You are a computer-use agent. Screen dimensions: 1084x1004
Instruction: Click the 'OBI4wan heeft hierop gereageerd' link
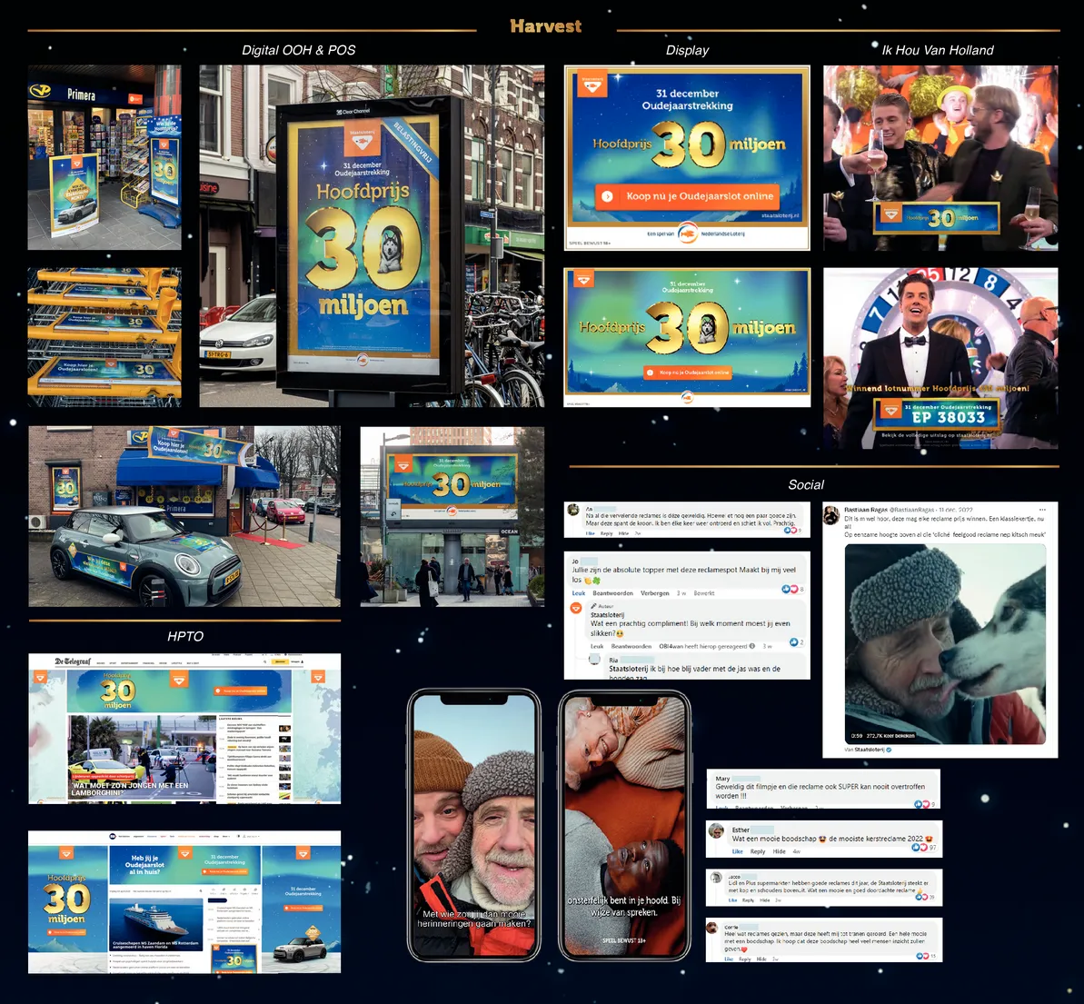(703, 647)
